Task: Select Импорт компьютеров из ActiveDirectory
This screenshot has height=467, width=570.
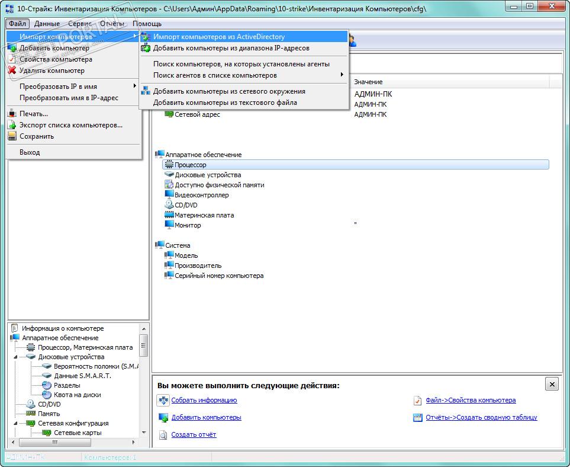Action: click(x=244, y=37)
